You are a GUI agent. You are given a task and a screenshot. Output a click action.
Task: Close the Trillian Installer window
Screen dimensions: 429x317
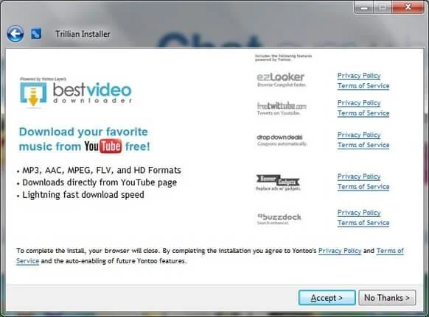[x=408, y=7]
